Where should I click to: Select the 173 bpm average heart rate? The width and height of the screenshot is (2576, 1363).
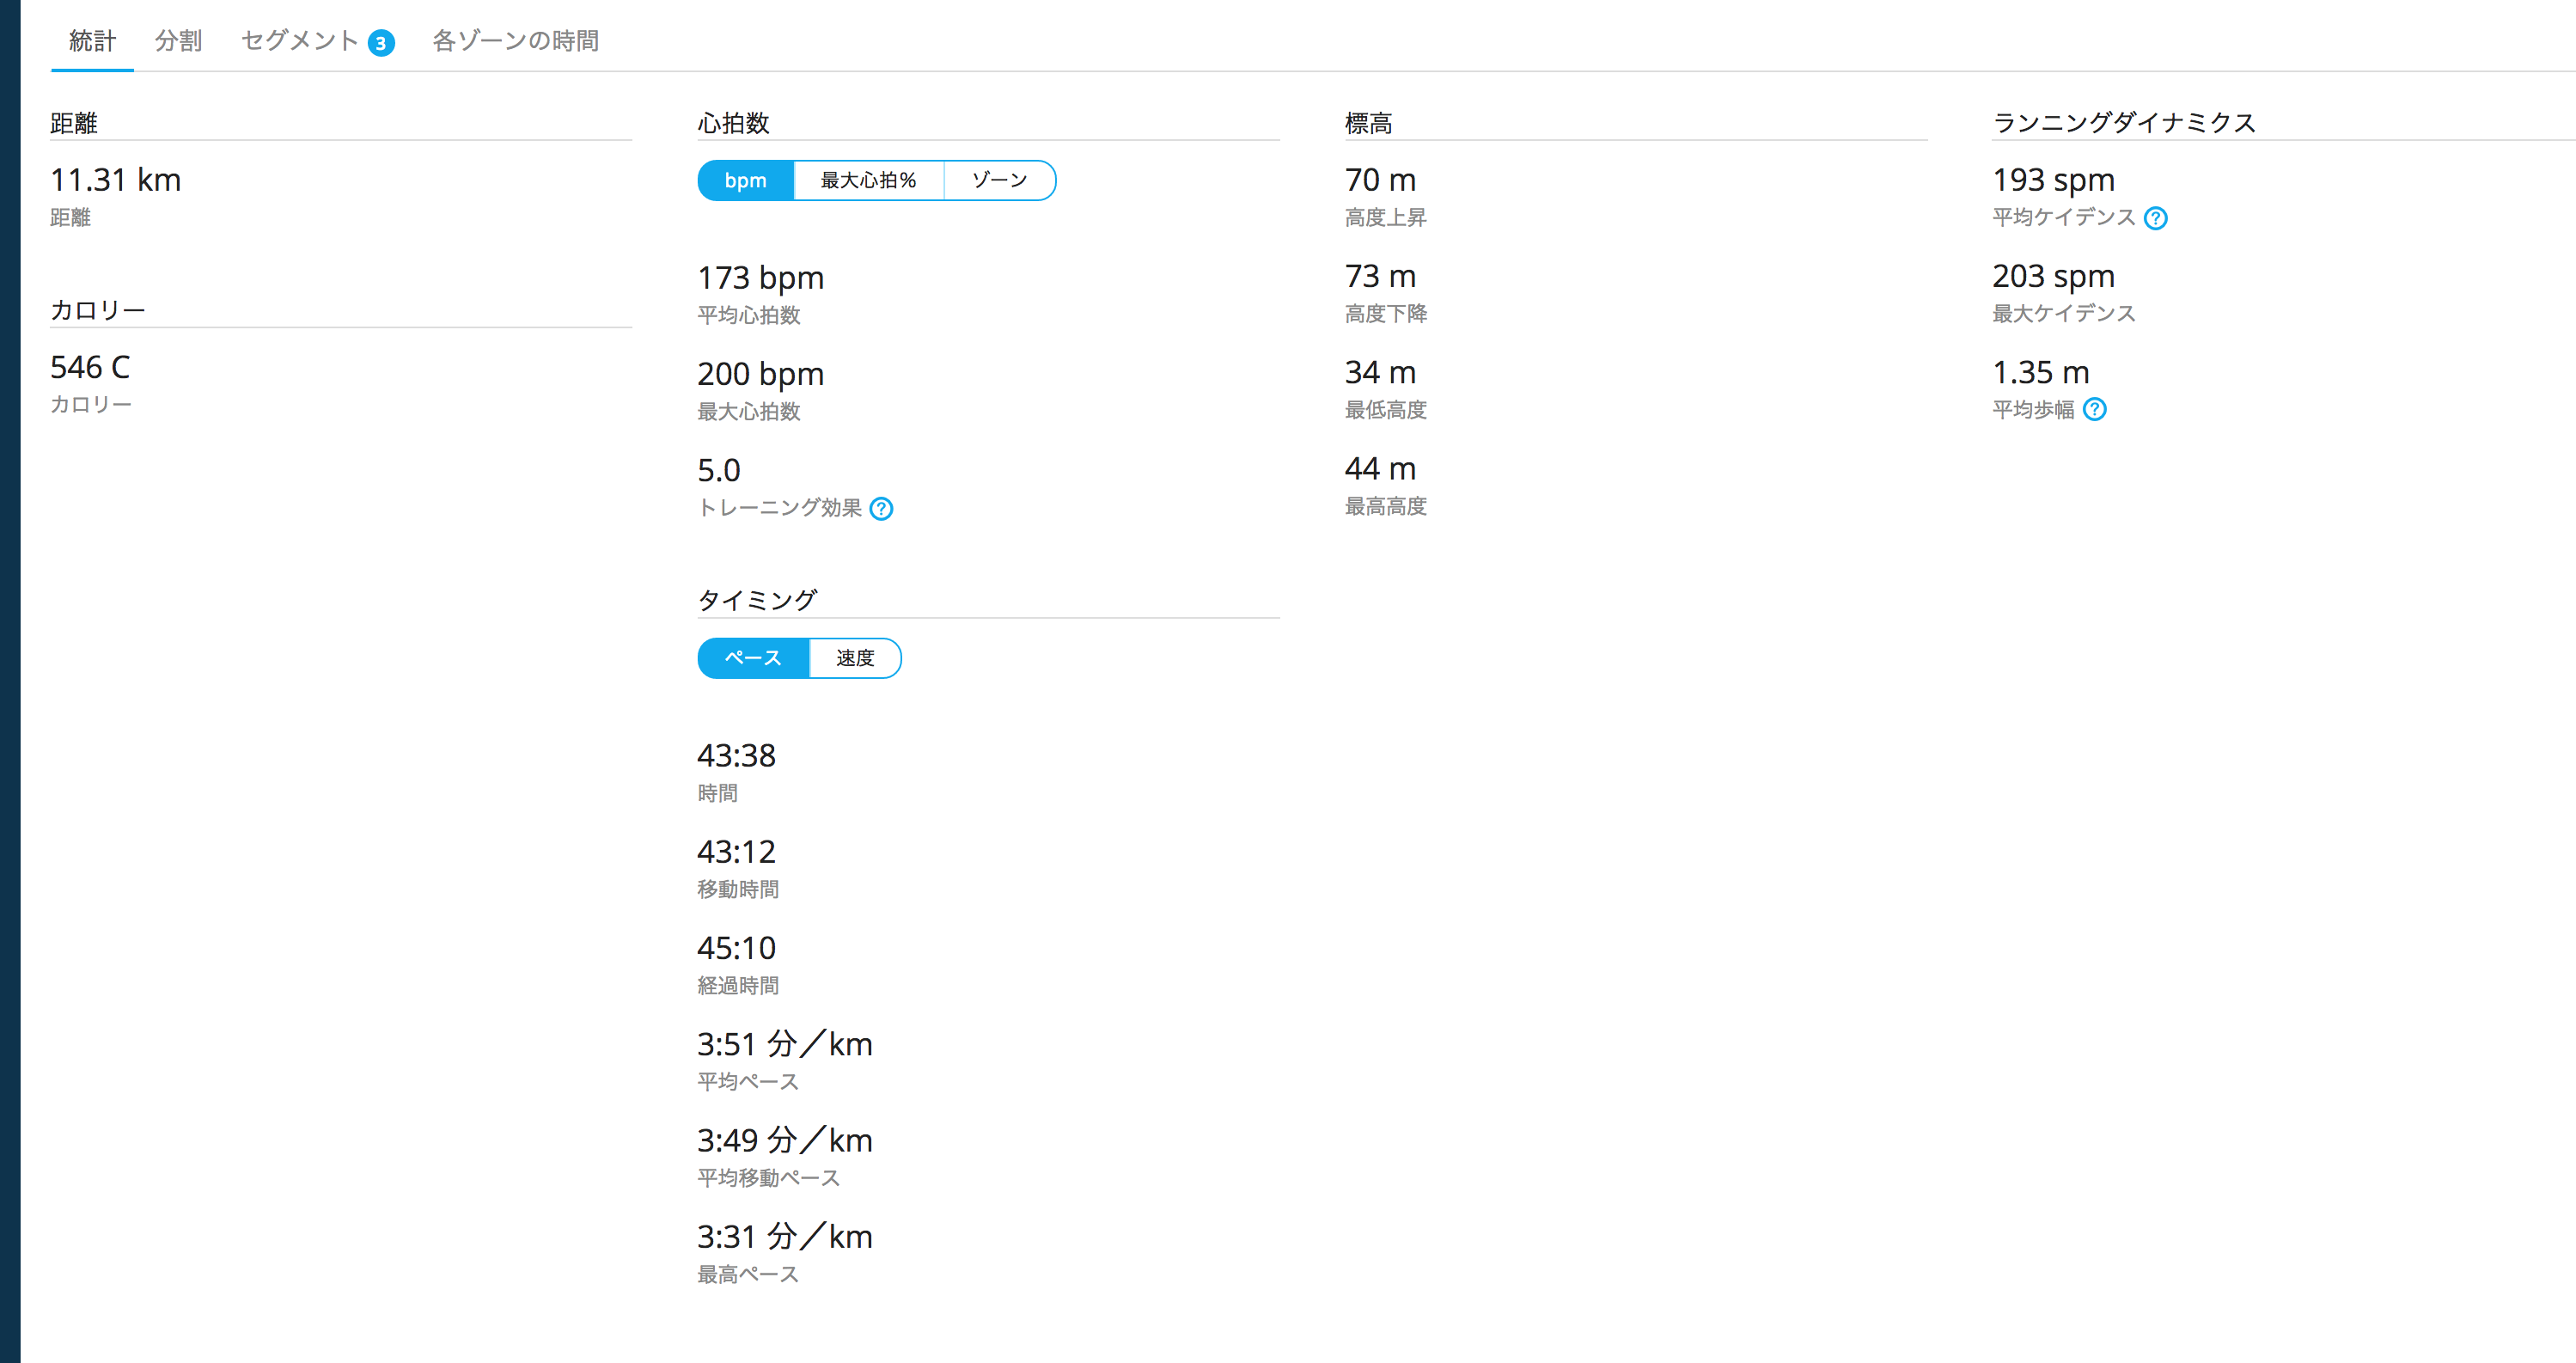(x=760, y=277)
